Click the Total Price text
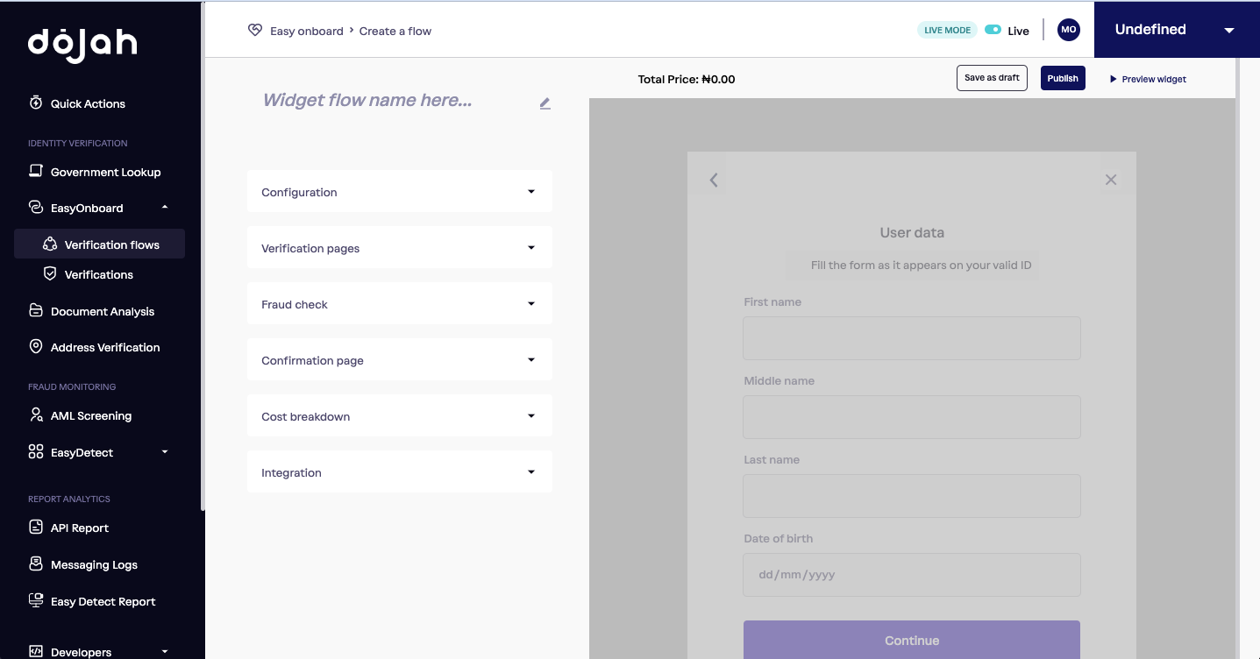 687,79
